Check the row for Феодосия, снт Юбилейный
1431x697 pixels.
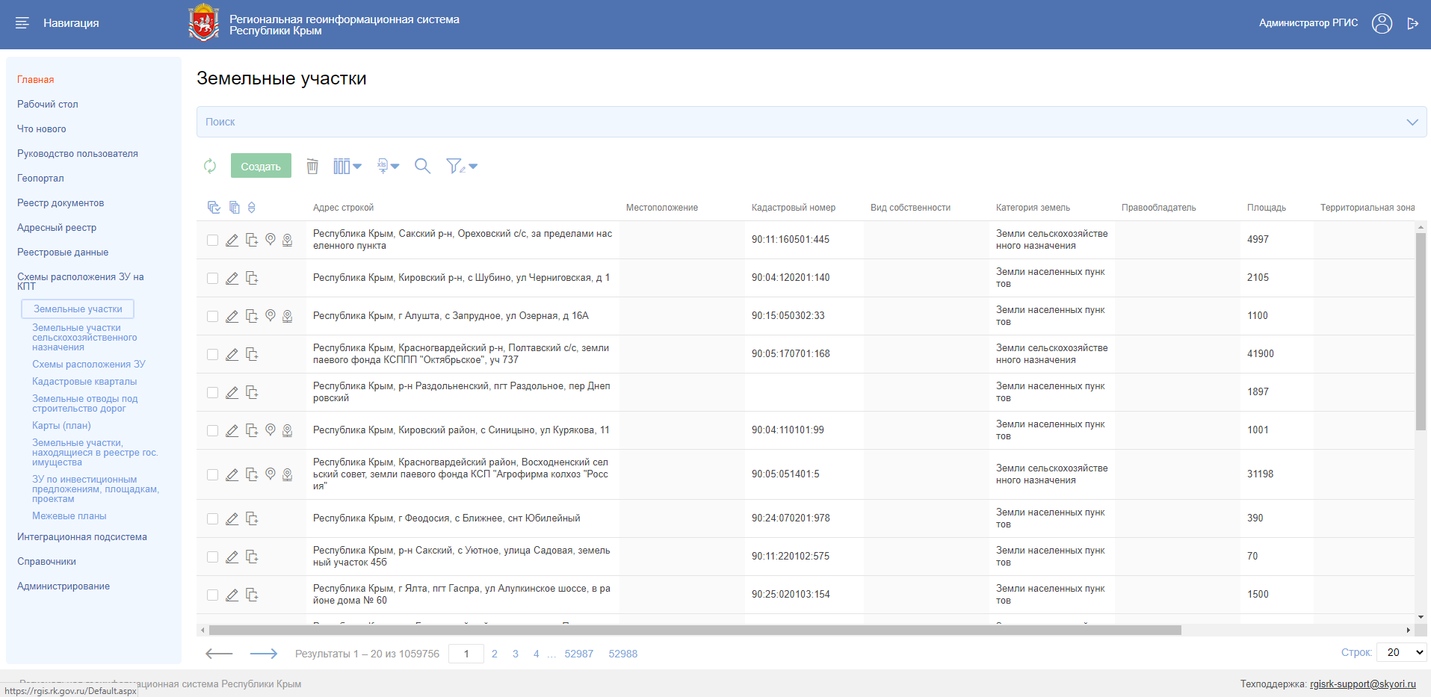[x=213, y=518]
